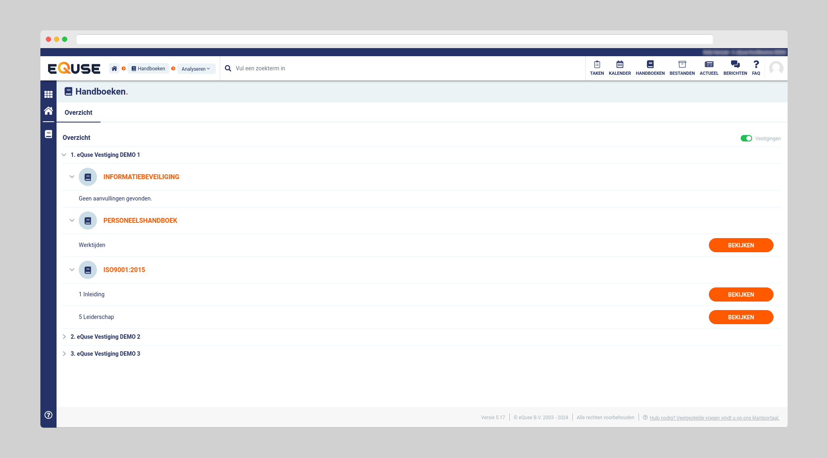Collapse eQuse Vestiging DEMO 1
The height and width of the screenshot is (458, 828).
64,155
